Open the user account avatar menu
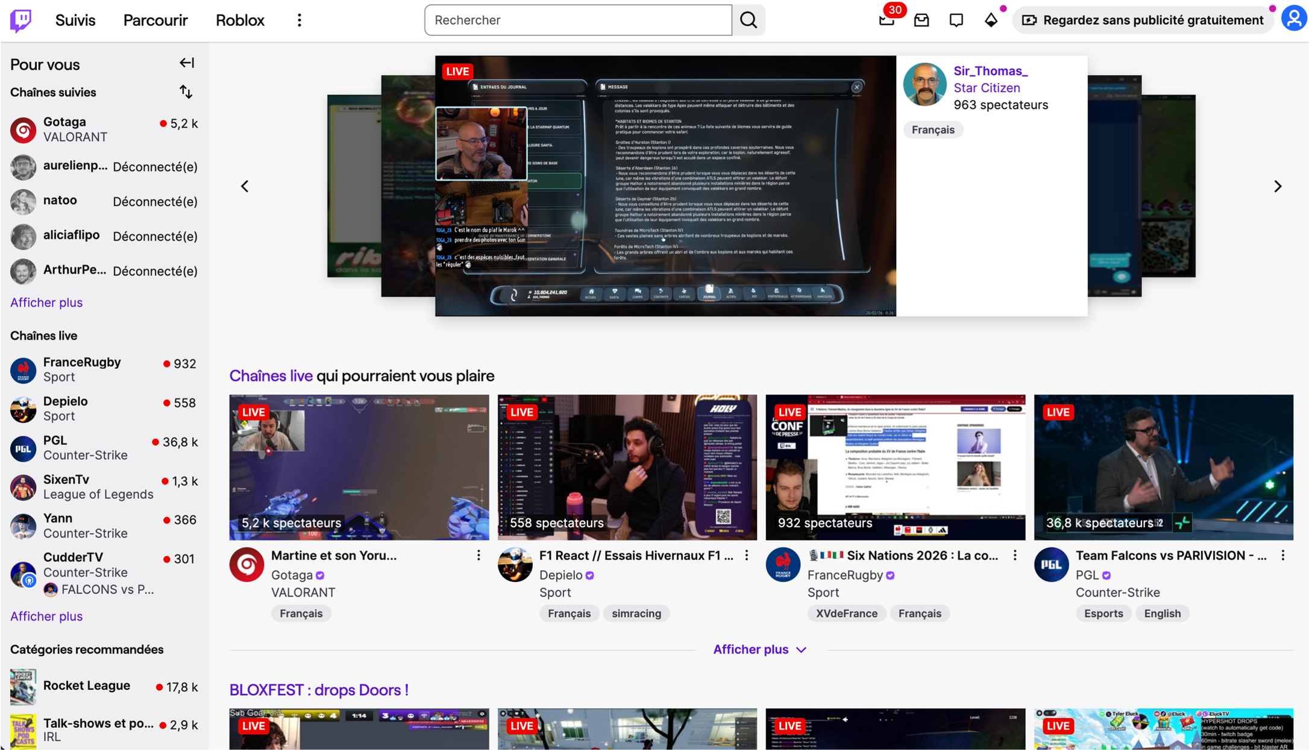Viewport: 1309px width, 750px height. point(1293,19)
